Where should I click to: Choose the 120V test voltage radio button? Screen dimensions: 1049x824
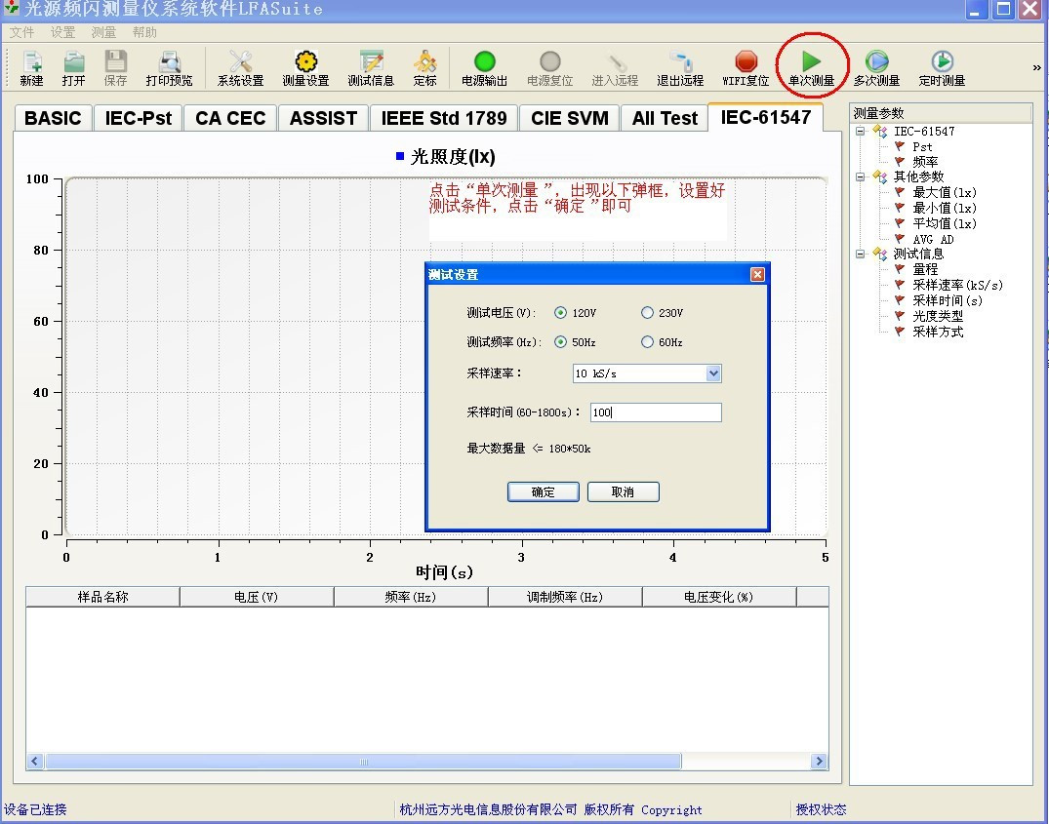tap(560, 313)
